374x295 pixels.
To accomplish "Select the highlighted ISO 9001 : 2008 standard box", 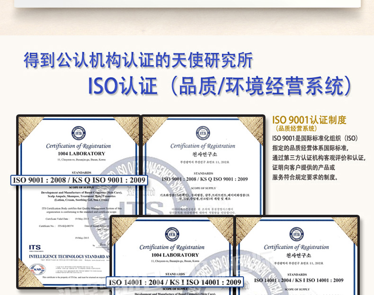I will pyautogui.click(x=79, y=180).
